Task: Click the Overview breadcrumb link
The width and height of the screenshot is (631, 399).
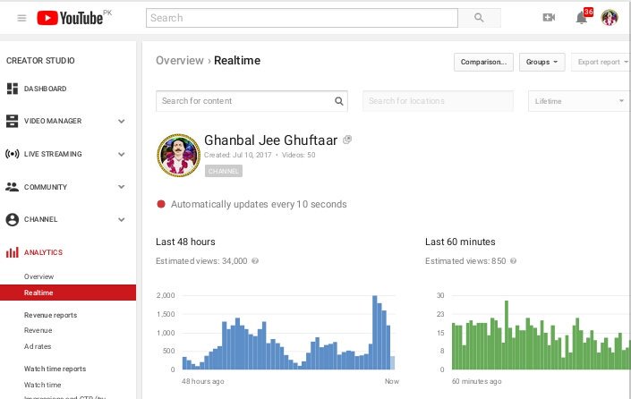Action: click(180, 60)
